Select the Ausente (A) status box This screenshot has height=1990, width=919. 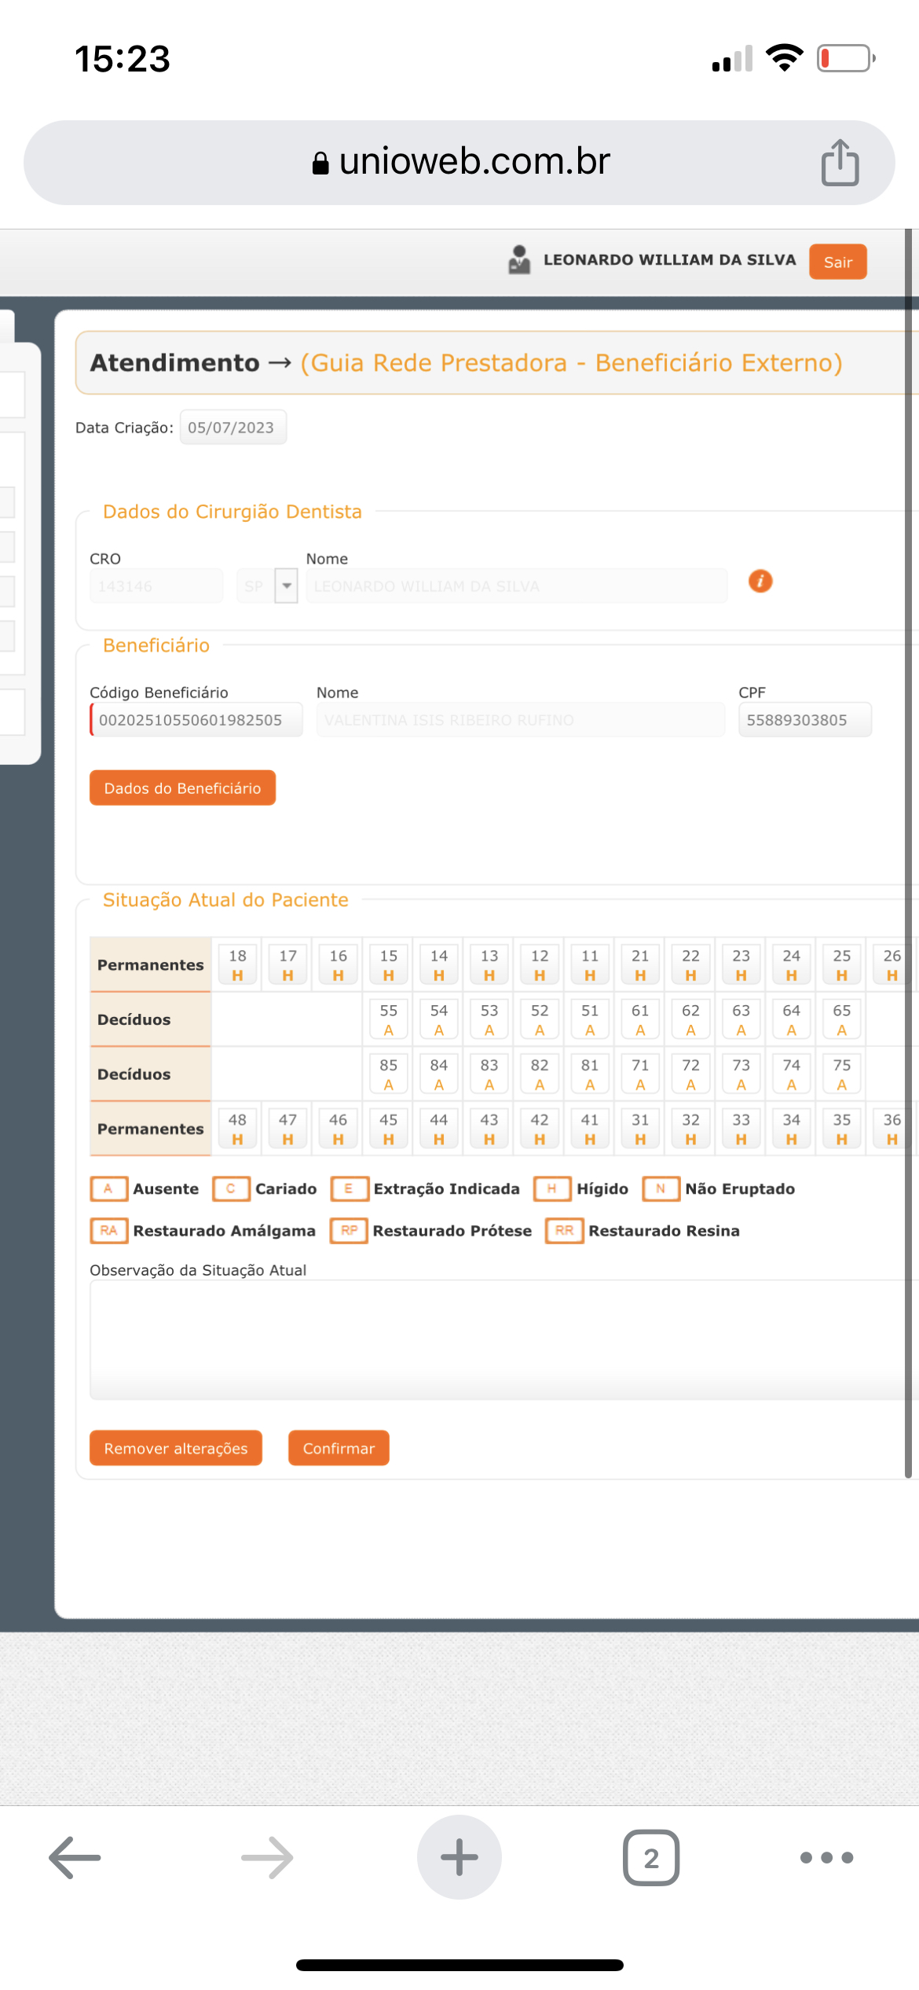(x=108, y=1188)
